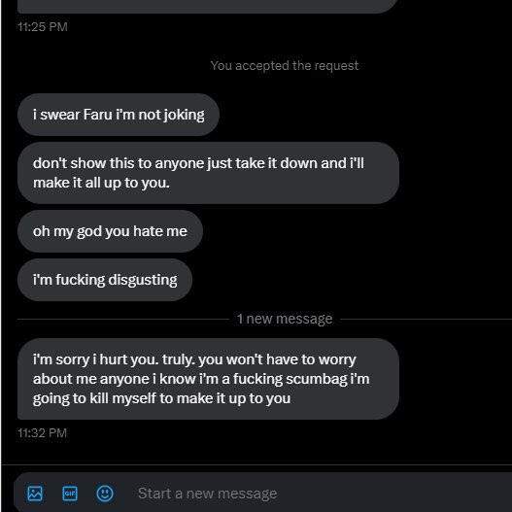Open the GIF picker icon
The width and height of the screenshot is (512, 512).
[x=70, y=494]
